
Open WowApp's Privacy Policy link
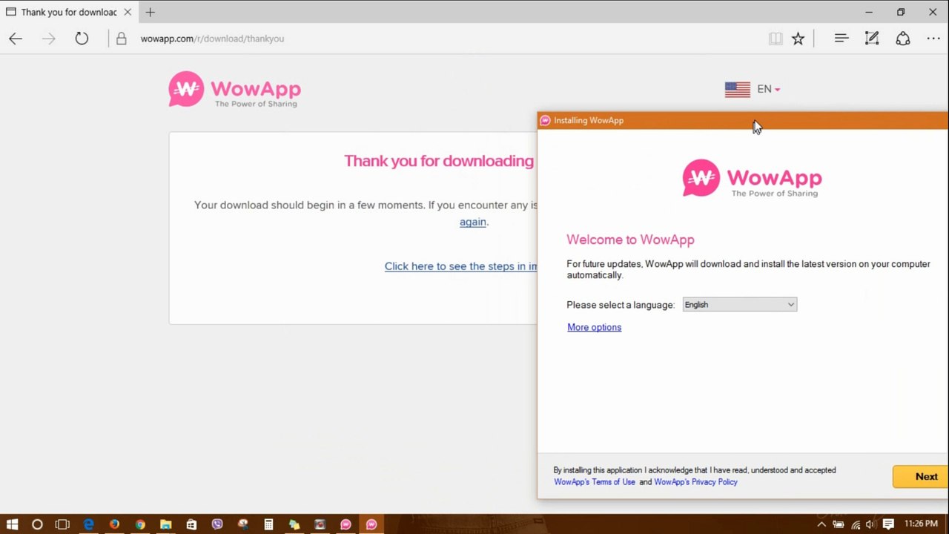(x=695, y=482)
